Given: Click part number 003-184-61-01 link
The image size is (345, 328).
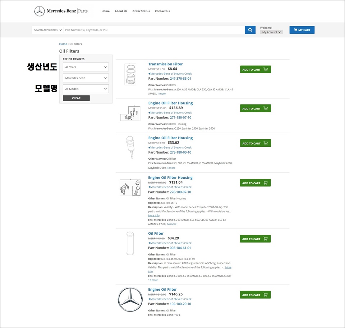Looking at the screenshot, I should (x=180, y=248).
